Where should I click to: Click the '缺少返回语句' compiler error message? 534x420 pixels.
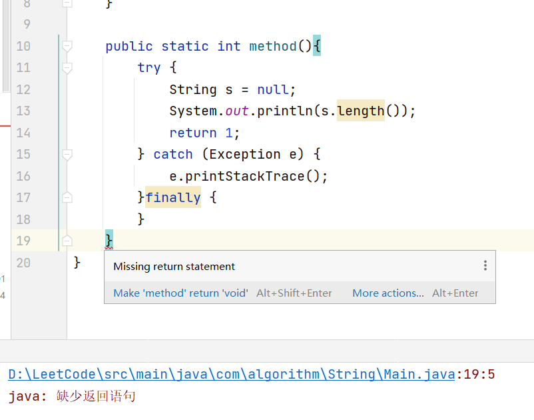pyautogui.click(x=96, y=396)
